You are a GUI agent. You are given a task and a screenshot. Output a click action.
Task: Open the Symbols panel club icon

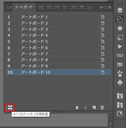coord(120,82)
